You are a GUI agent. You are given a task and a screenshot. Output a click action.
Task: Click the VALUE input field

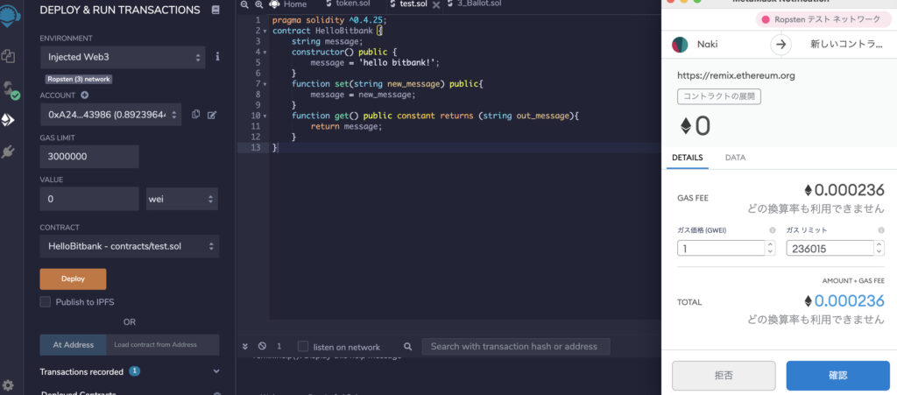[89, 199]
